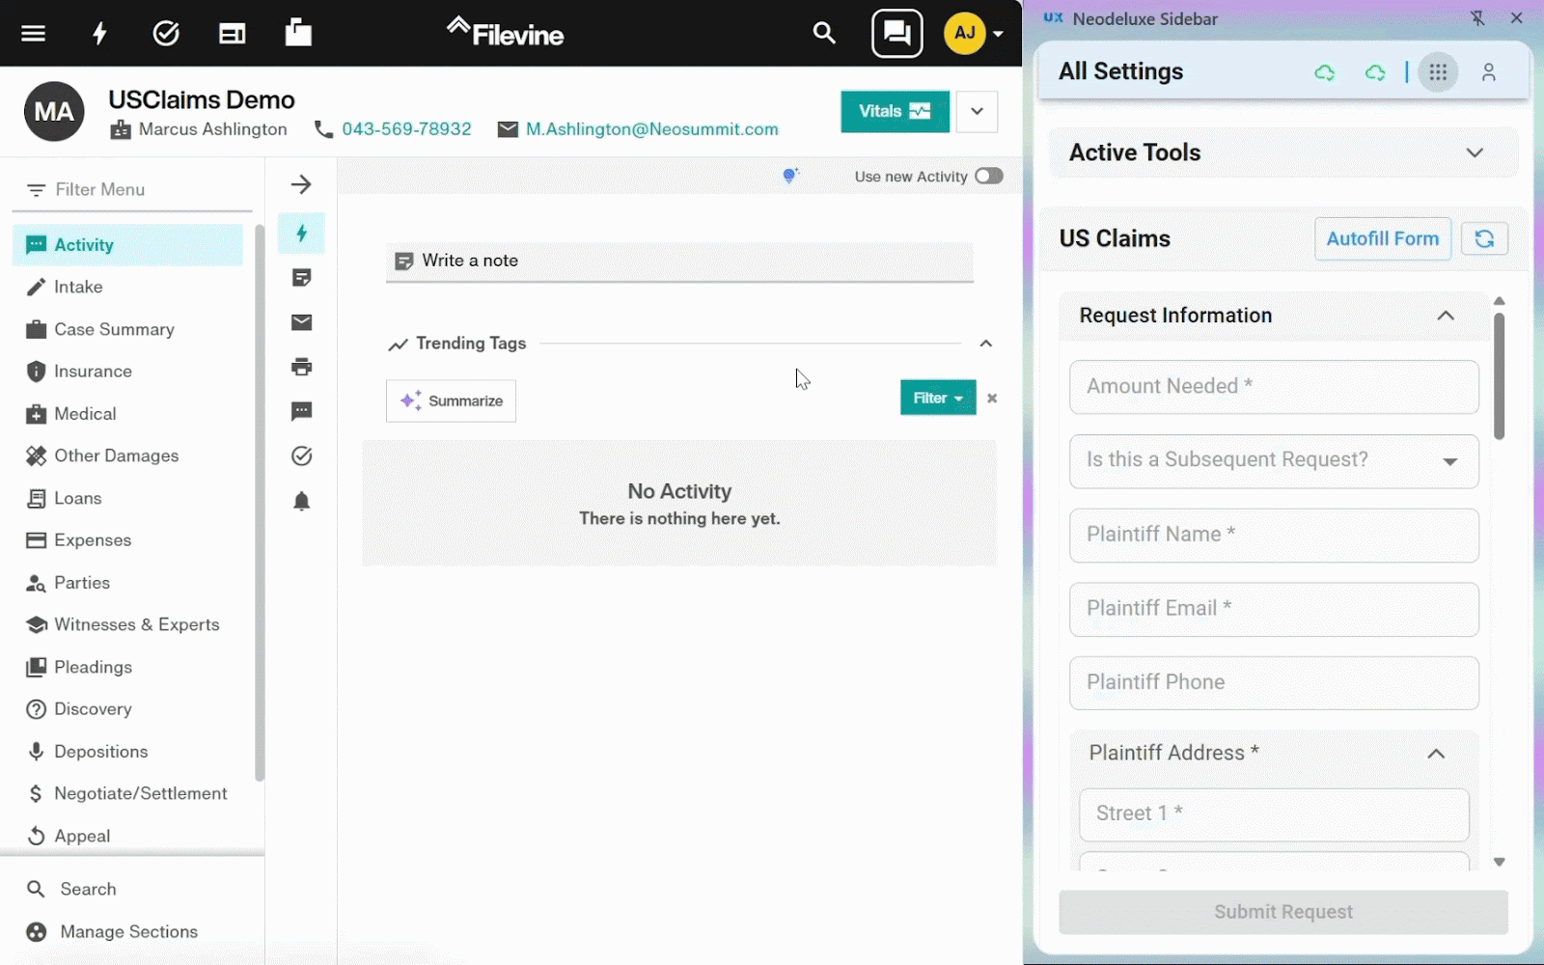Viewport: 1544px width, 965px height.
Task: Click the lightbulb tip icon
Action: coord(790,176)
